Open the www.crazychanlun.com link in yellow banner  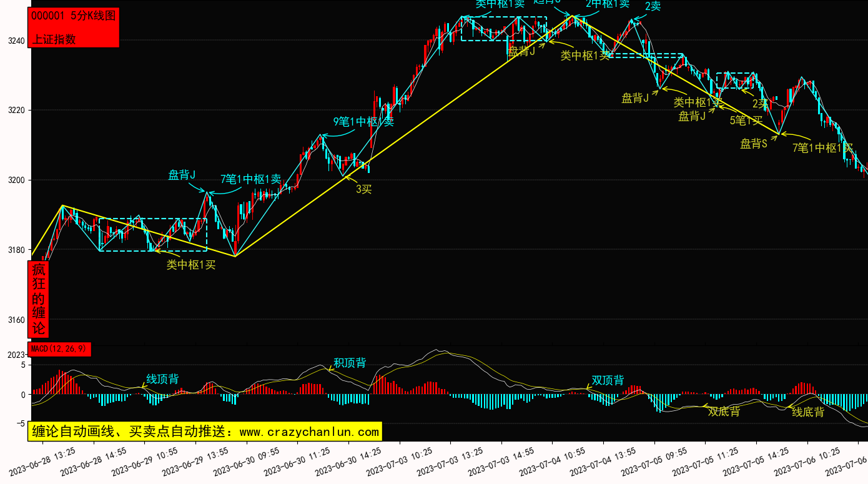point(309,432)
